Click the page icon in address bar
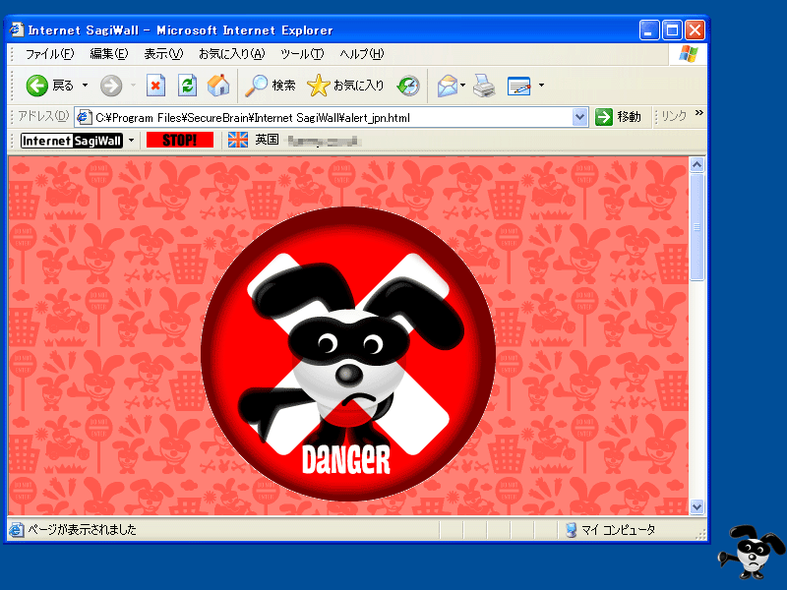Viewport: 787px width, 590px height. 84,118
